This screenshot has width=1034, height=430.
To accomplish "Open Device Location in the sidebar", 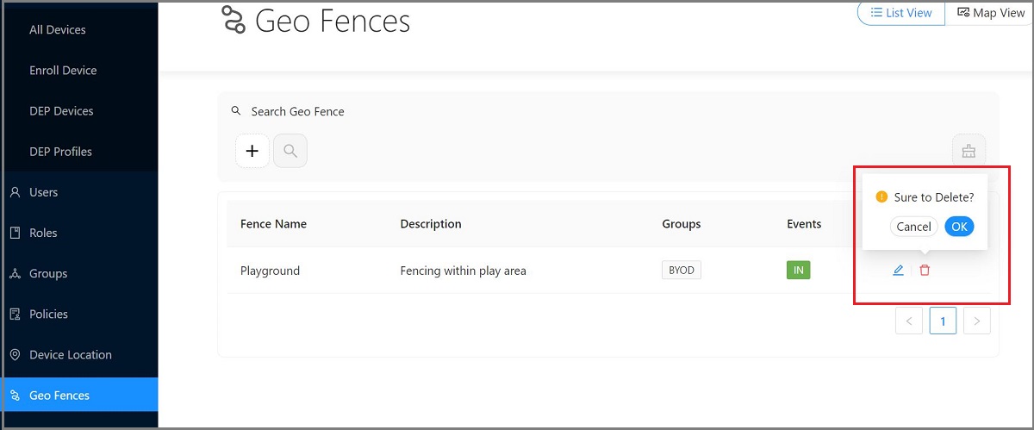I will click(x=70, y=354).
